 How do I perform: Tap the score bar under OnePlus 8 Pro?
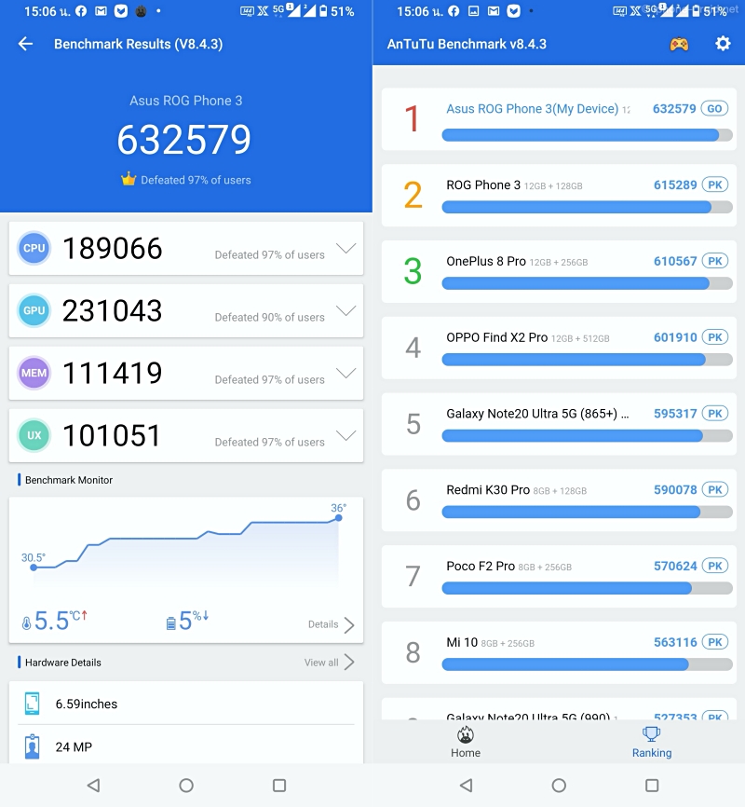(x=587, y=283)
